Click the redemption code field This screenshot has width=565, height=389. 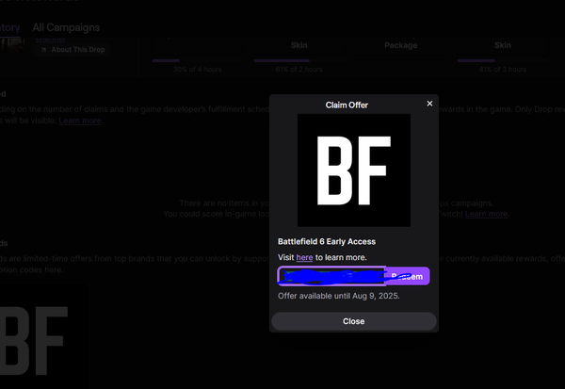331,276
